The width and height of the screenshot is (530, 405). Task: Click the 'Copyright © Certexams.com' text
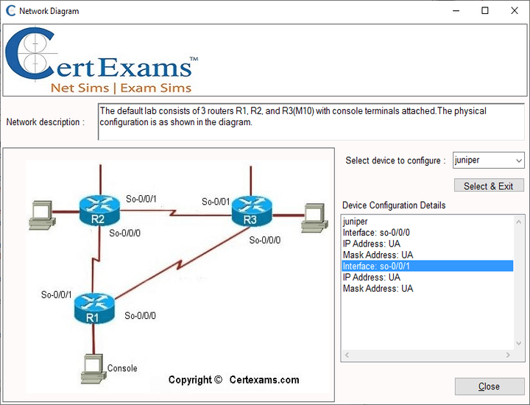(x=233, y=380)
